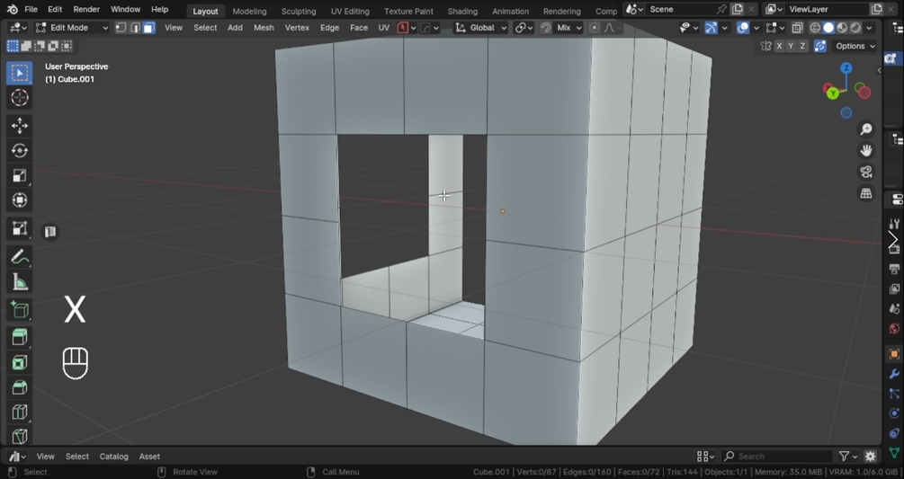This screenshot has width=904, height=479.
Task: Click the Blender logo menu
Action: (x=12, y=9)
